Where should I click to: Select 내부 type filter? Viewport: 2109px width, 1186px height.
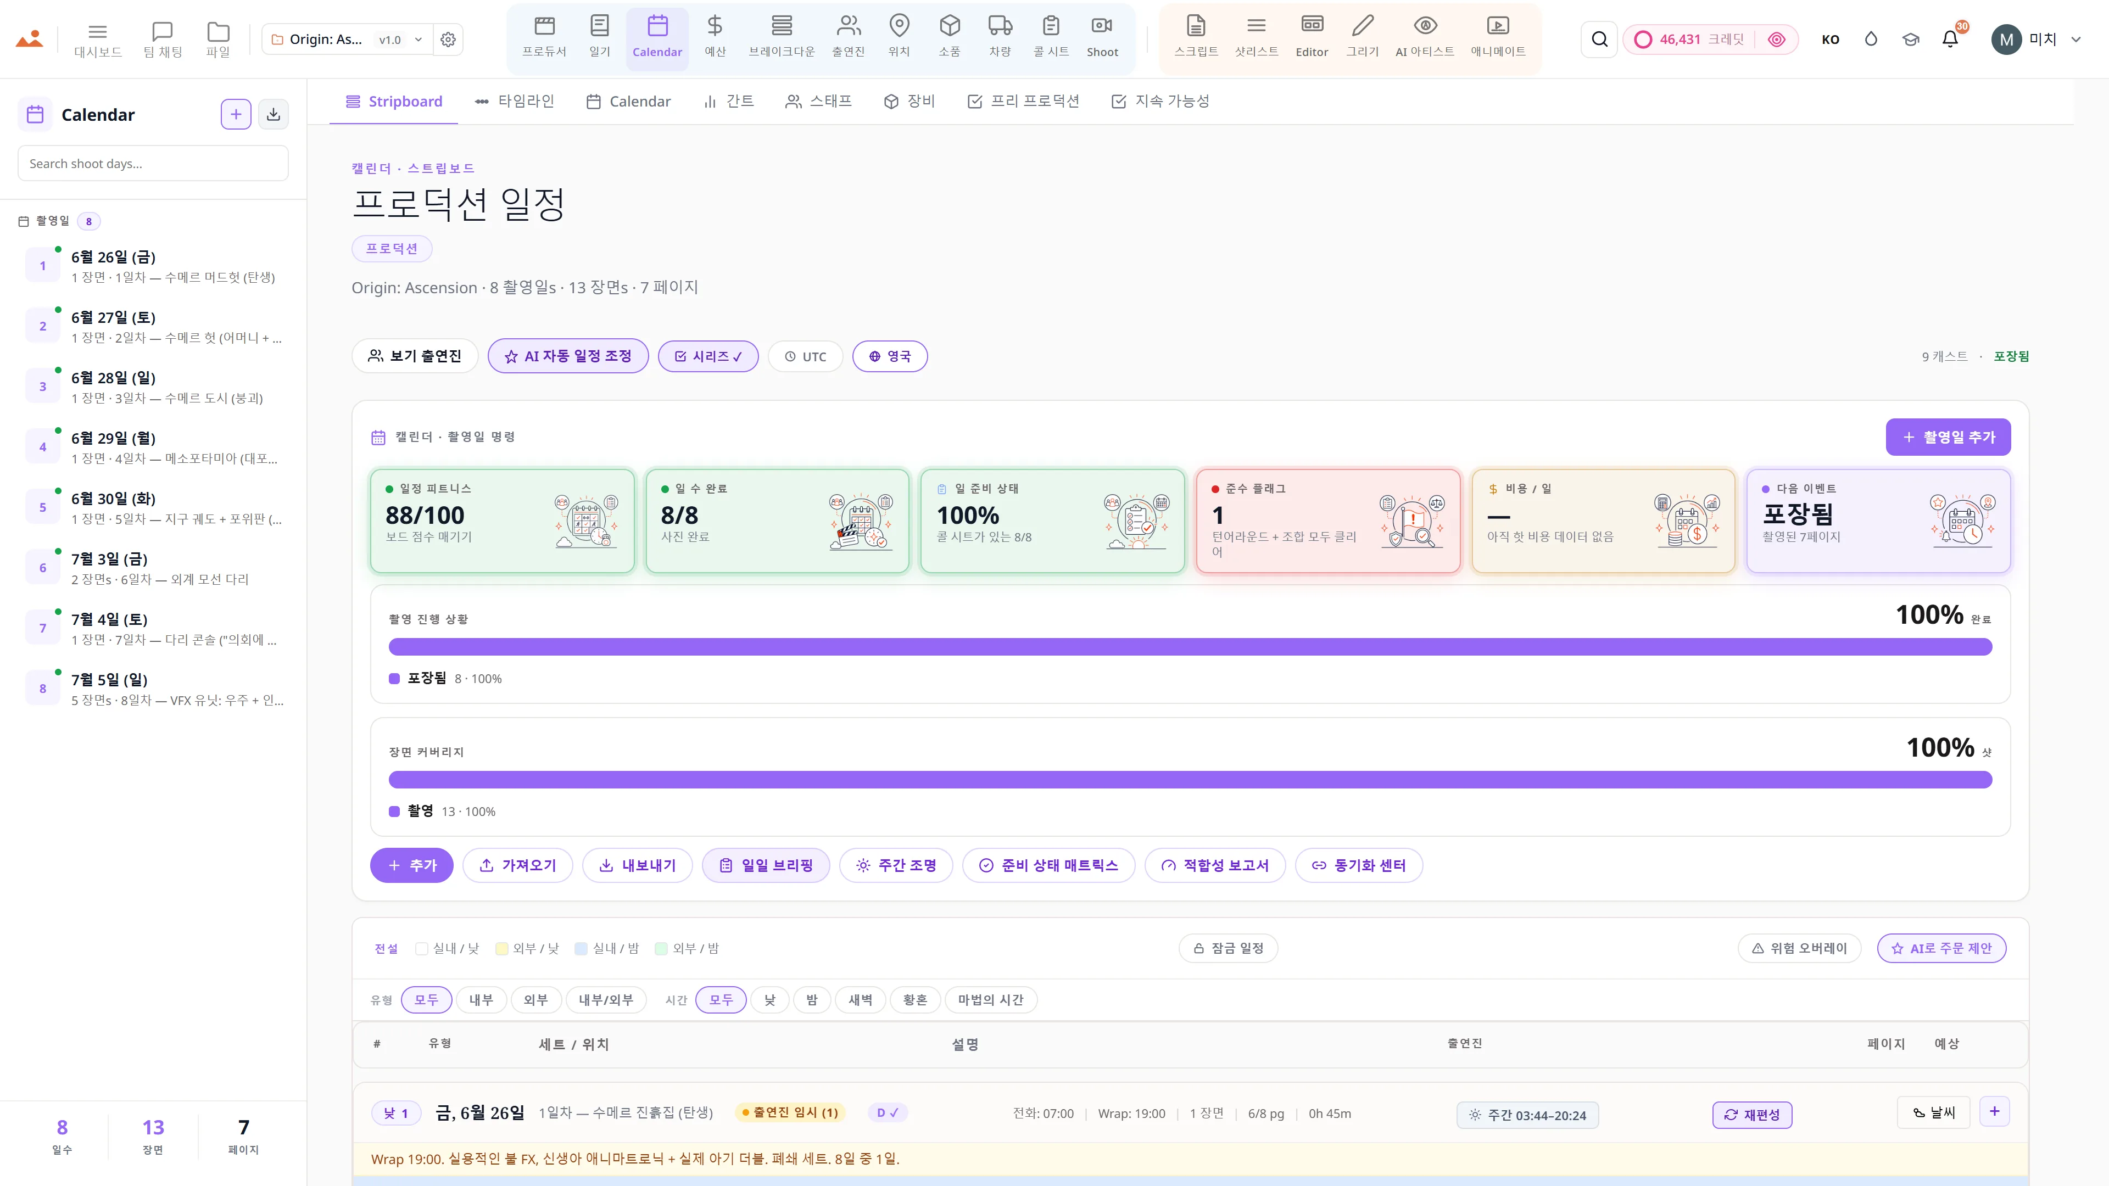481,999
